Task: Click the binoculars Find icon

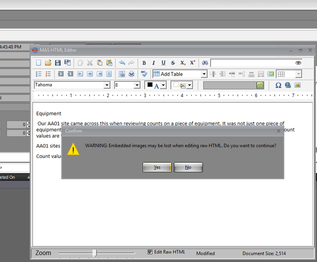Action: 205,63
